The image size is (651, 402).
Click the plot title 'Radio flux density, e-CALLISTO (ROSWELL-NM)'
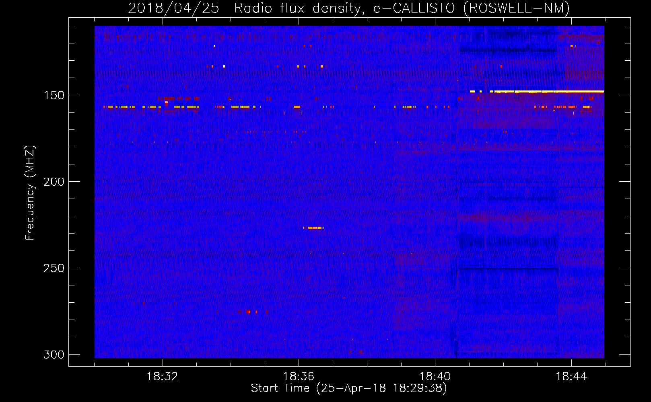tap(402, 8)
